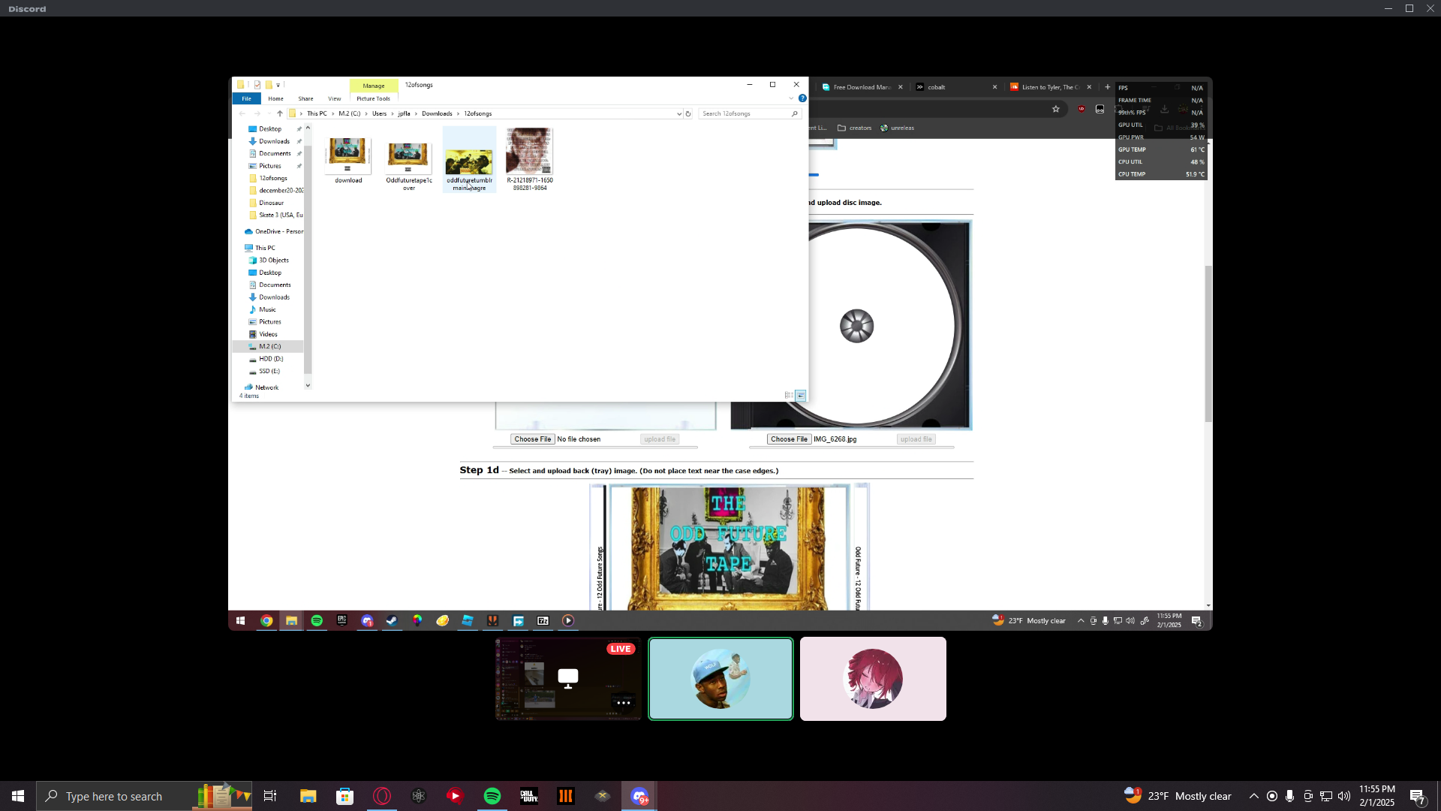Open the Share ribbon tab
Image resolution: width=1441 pixels, height=811 pixels.
tap(305, 98)
